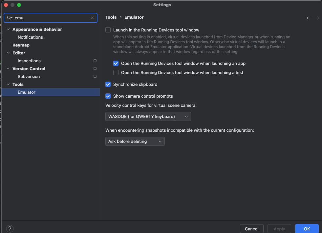Click project-level icon beside Subversion
Viewport: 322px width, 233px height.
pos(95,76)
